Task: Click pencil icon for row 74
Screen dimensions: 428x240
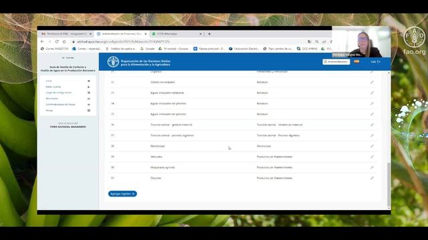Action: [x=372, y=103]
